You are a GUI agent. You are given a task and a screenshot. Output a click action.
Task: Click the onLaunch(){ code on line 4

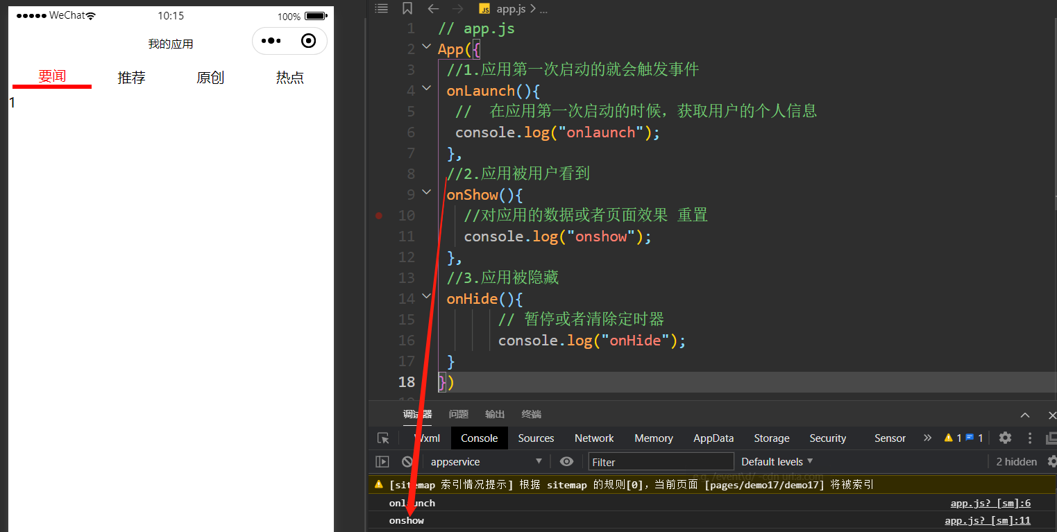tap(493, 91)
